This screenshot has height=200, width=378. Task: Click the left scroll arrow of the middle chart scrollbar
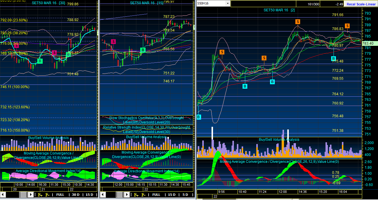tap(103, 195)
